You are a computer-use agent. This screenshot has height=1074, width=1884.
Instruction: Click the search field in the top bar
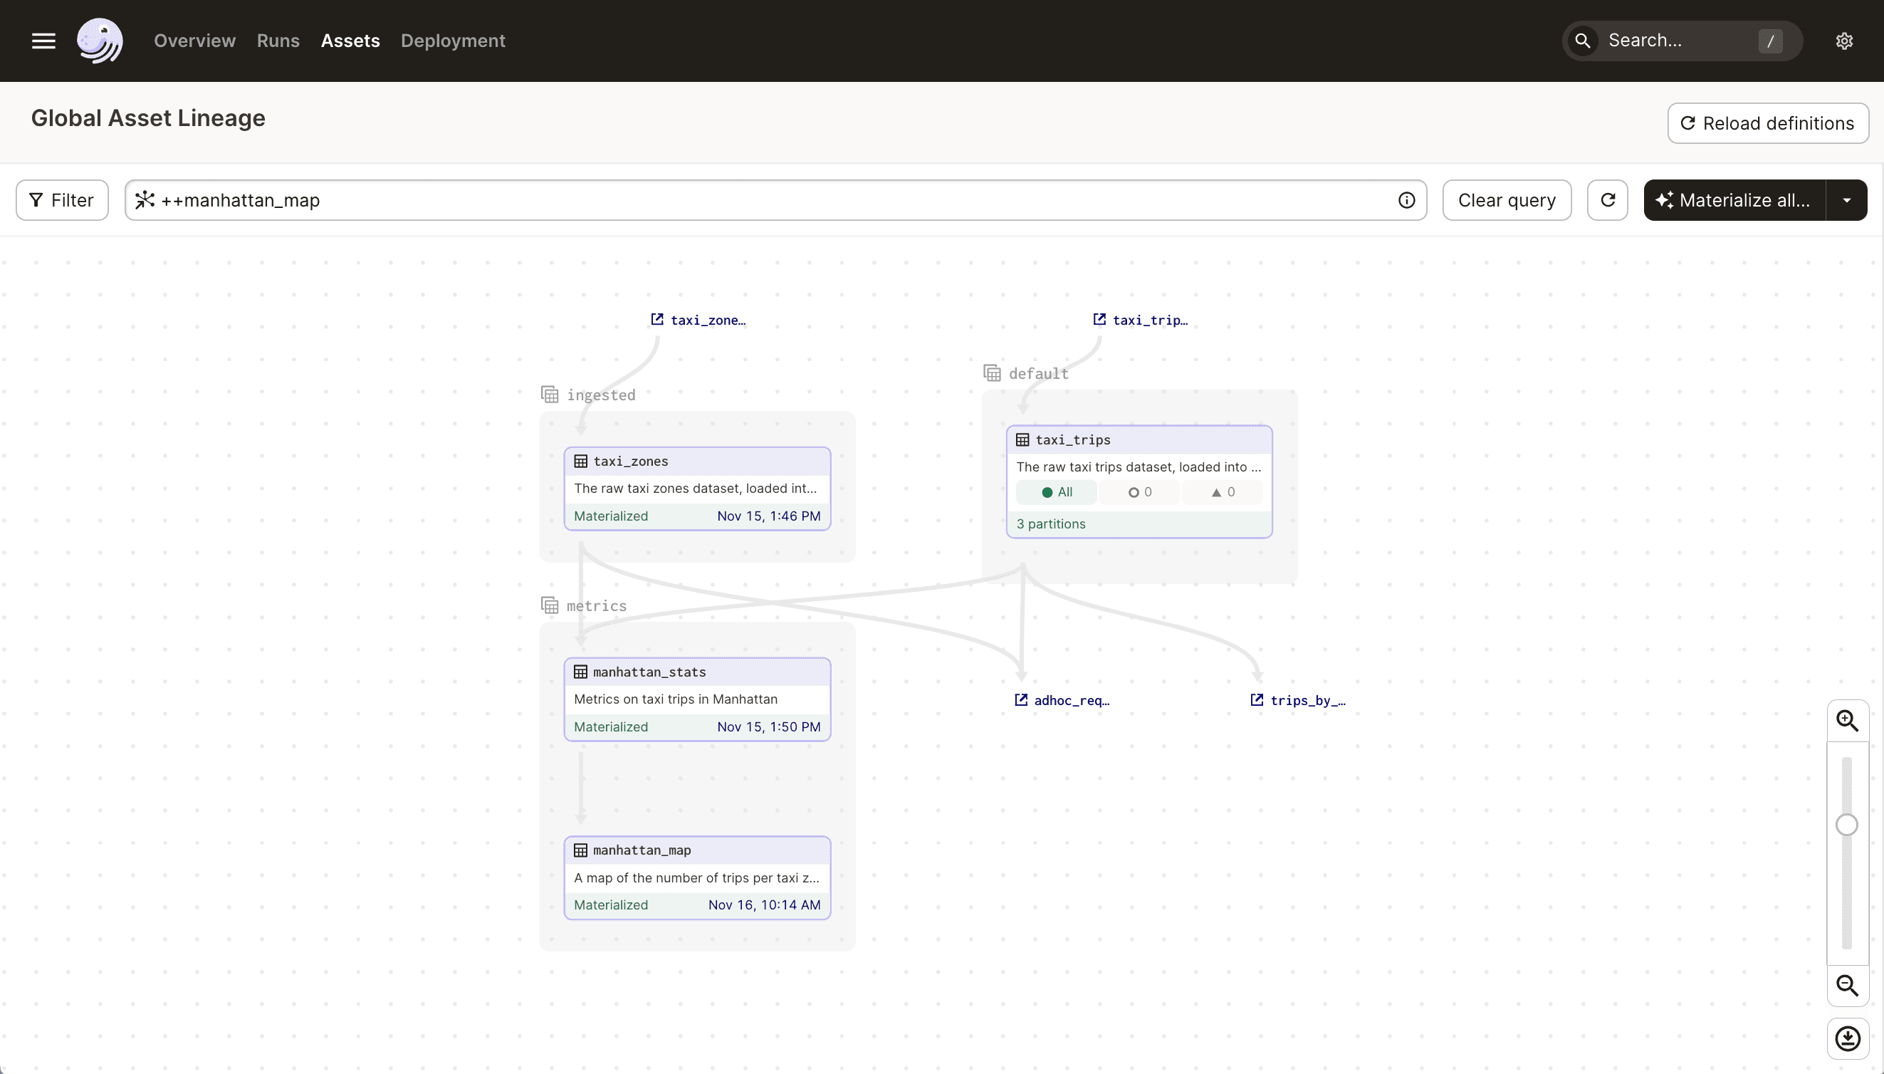point(1681,41)
